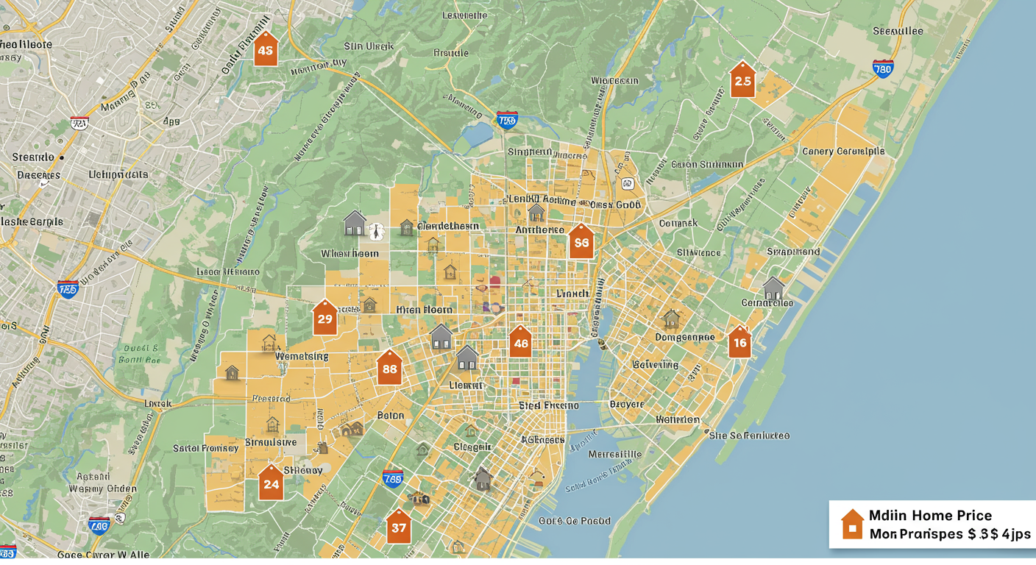Screen dimensions: 1036x565
Task: Open the orange price marker labeled 56
Action: pyautogui.click(x=581, y=242)
